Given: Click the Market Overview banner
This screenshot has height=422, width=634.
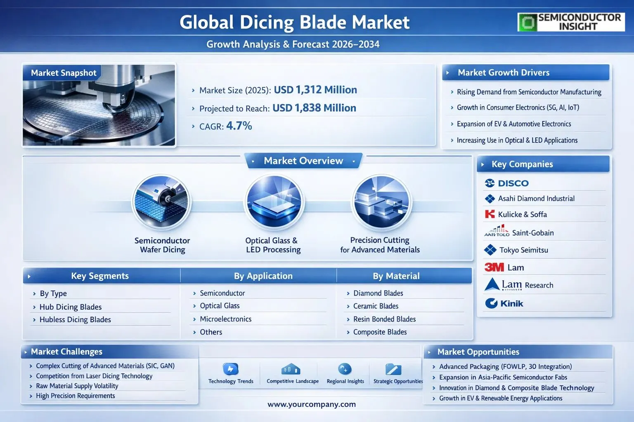Looking at the screenshot, I should (x=303, y=161).
